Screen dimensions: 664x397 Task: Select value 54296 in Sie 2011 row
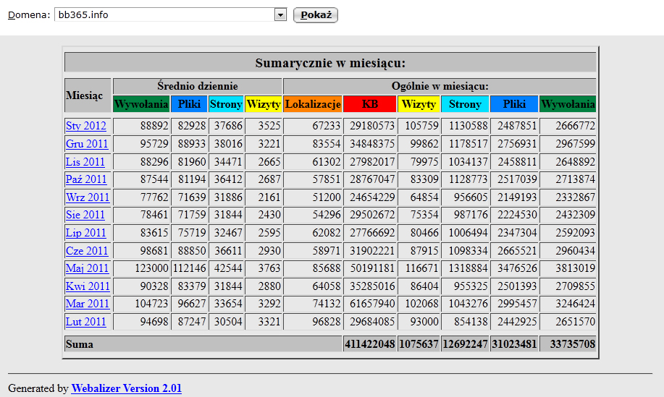pos(327,215)
